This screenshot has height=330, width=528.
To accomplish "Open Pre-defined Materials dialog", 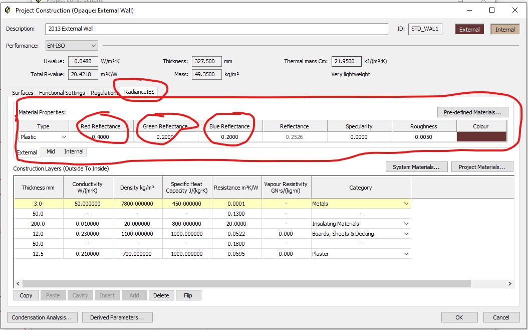I will [472, 112].
